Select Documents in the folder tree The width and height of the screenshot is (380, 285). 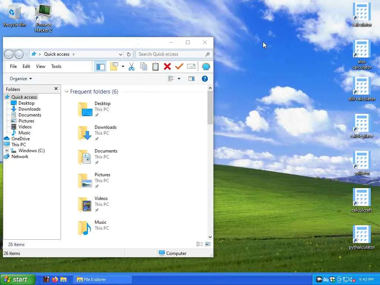(x=30, y=115)
